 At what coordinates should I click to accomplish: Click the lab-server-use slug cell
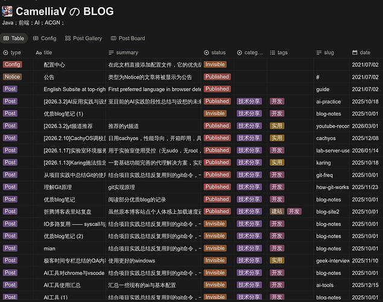(332, 150)
